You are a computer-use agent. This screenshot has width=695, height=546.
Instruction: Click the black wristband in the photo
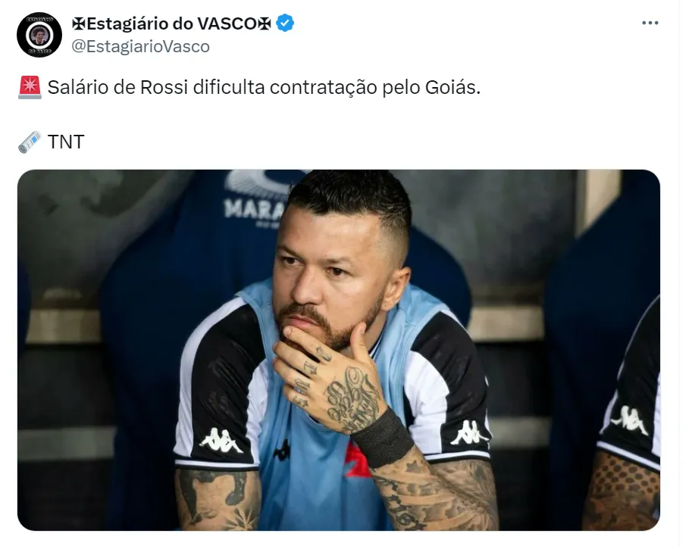tap(383, 438)
